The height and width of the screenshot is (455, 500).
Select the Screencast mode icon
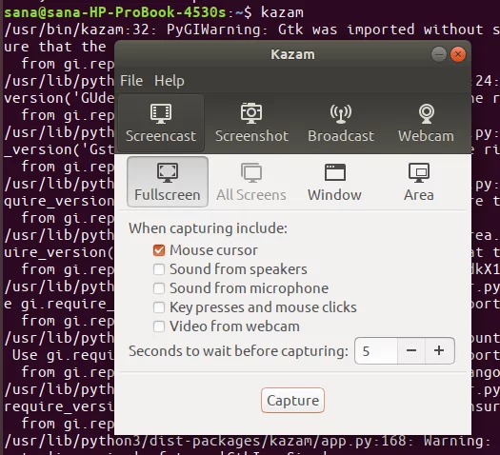161,114
